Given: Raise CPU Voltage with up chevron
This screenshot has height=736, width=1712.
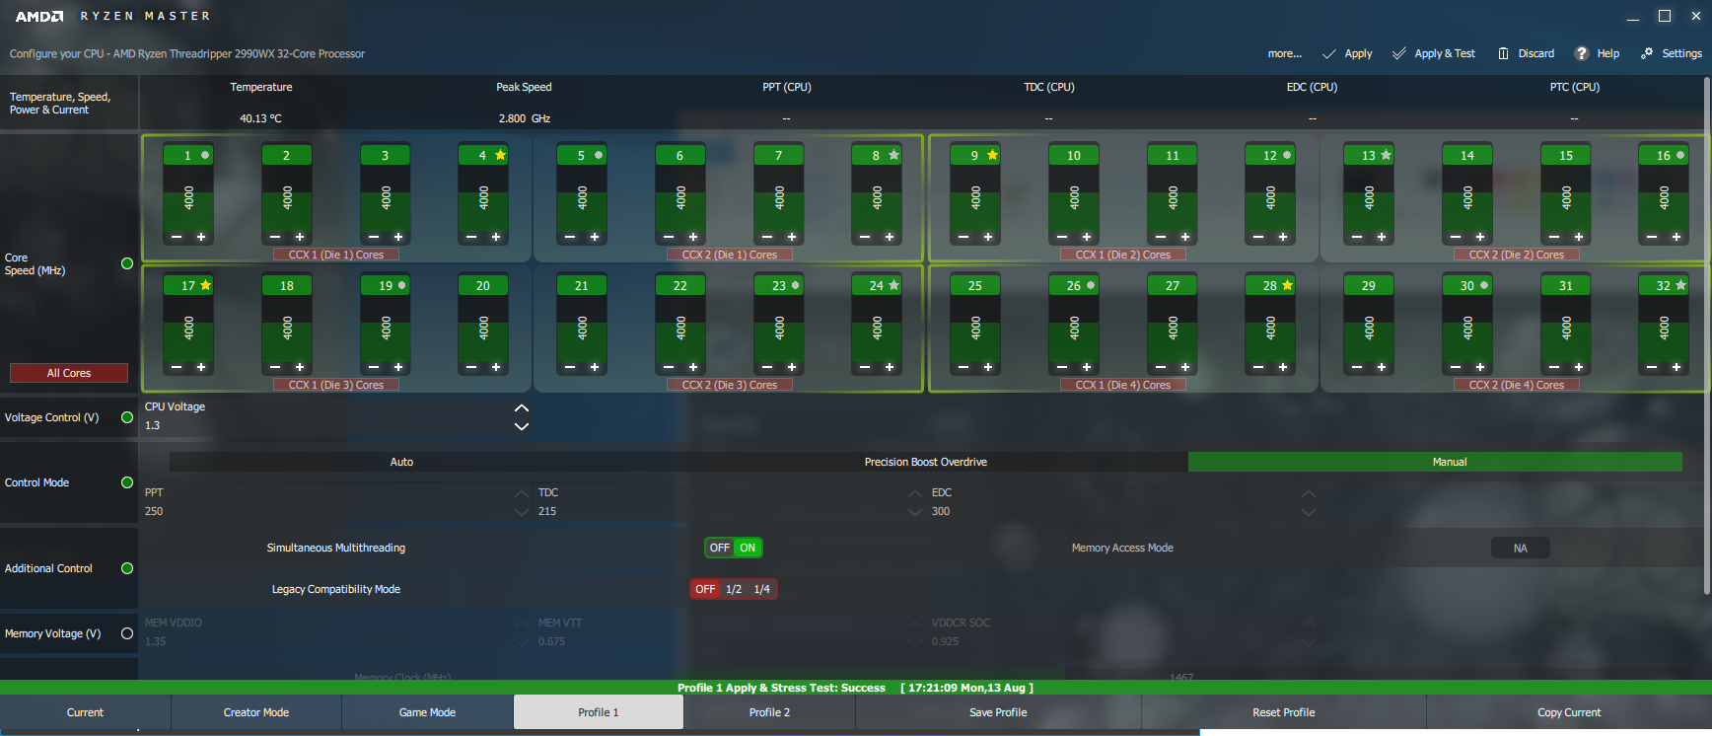Looking at the screenshot, I should coord(522,408).
